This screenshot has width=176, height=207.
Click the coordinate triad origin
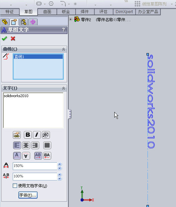pos(82,200)
